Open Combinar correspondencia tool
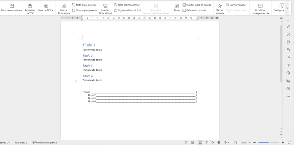 (260, 6)
